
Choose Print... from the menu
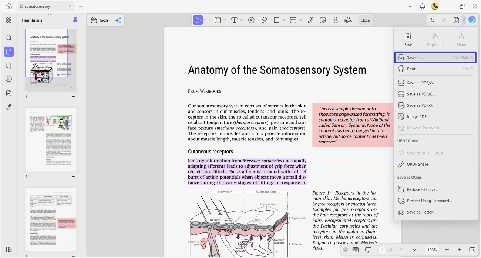pos(435,69)
